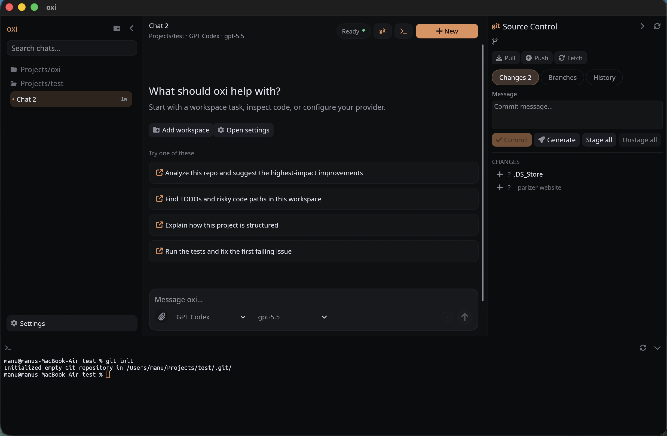Focus the Commit message text area
The image size is (667, 436).
coord(577,115)
